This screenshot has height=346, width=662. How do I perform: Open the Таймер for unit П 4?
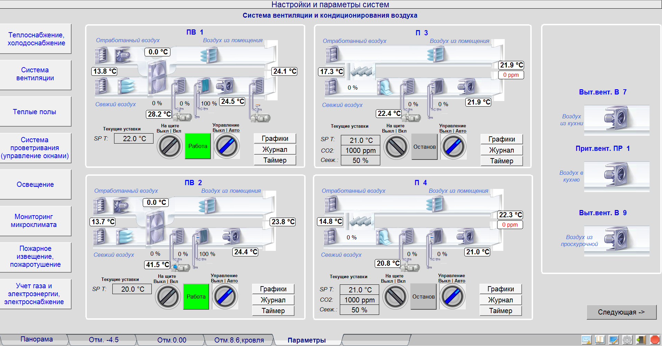(500, 311)
